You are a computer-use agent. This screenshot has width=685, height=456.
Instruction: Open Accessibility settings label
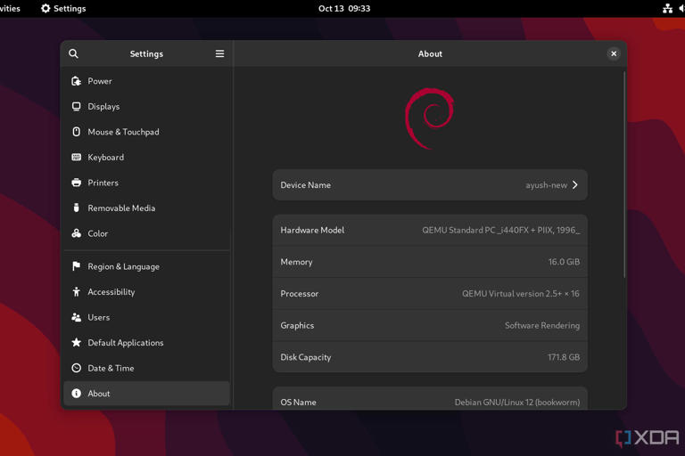coord(111,292)
